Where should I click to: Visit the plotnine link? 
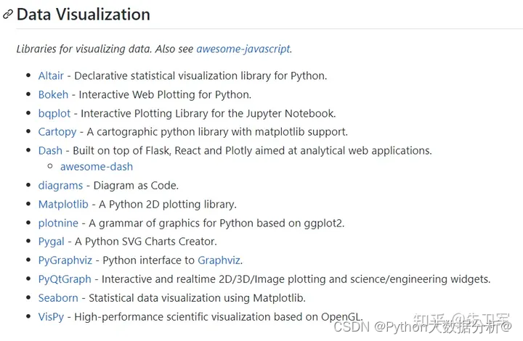point(58,223)
